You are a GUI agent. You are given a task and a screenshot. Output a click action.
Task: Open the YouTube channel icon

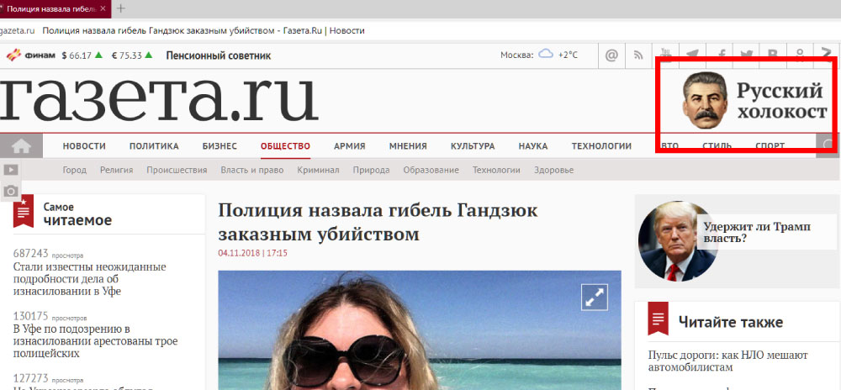tap(665, 54)
